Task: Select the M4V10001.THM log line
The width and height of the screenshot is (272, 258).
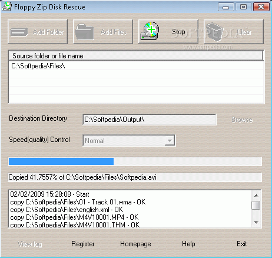Action: click(75, 224)
